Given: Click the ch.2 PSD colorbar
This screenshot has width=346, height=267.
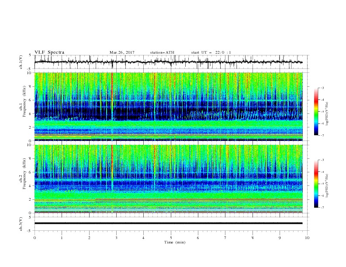Looking at the screenshot, I should point(316,184).
